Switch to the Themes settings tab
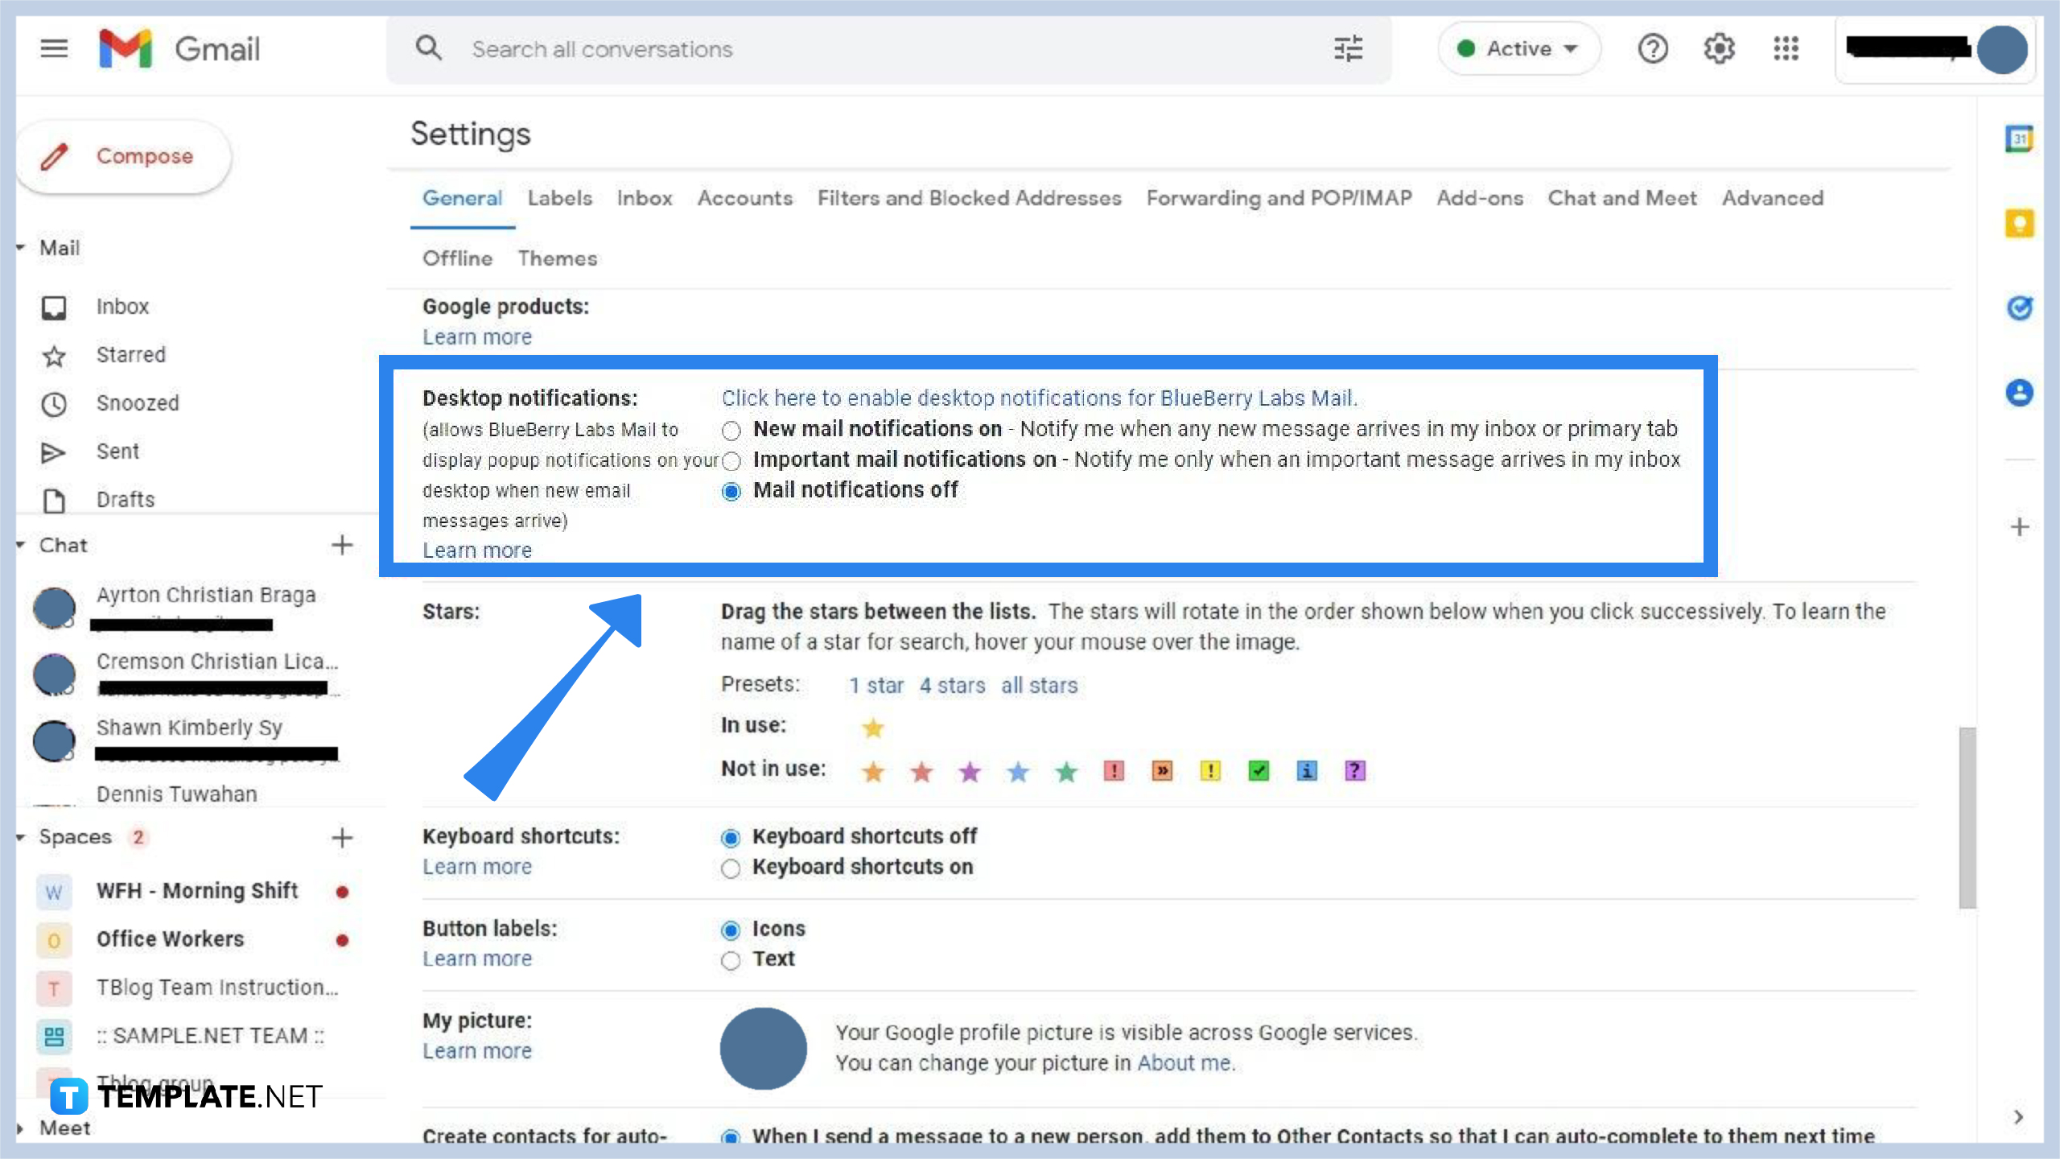Image resolution: width=2060 pixels, height=1159 pixels. [557, 258]
